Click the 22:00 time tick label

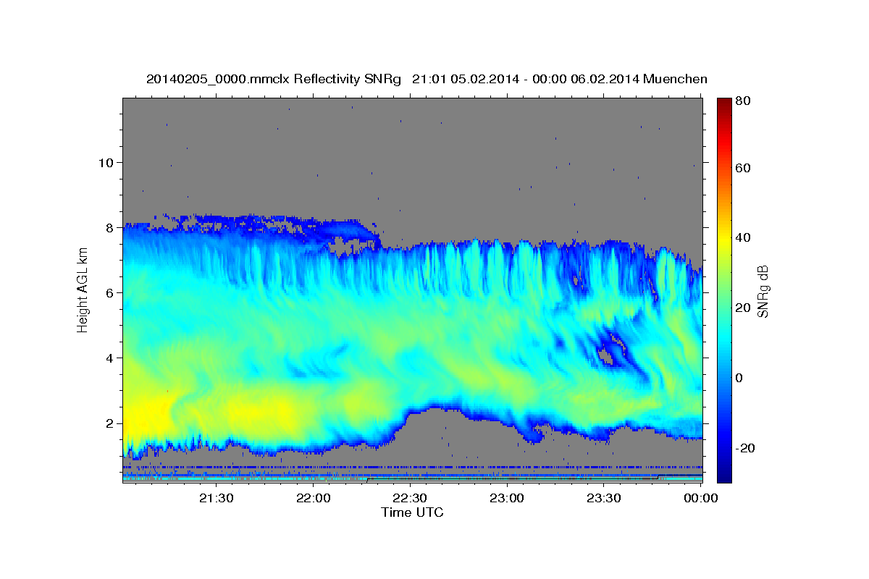[314, 499]
